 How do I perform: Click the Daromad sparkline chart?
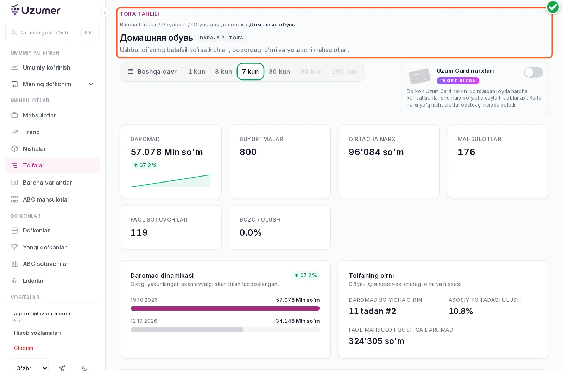171,181
